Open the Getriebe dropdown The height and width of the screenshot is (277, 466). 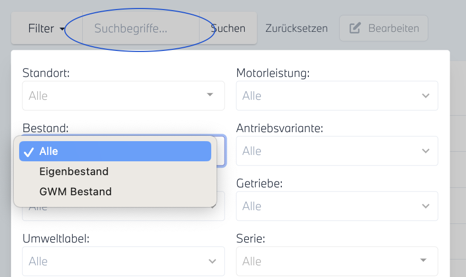pos(336,206)
